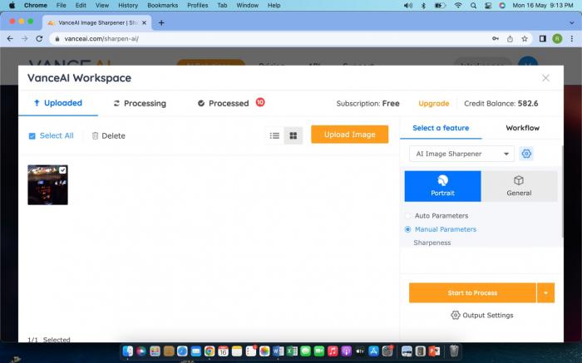The height and width of the screenshot is (363, 582).
Task: Reload the vanceai page
Action: pos(39,38)
